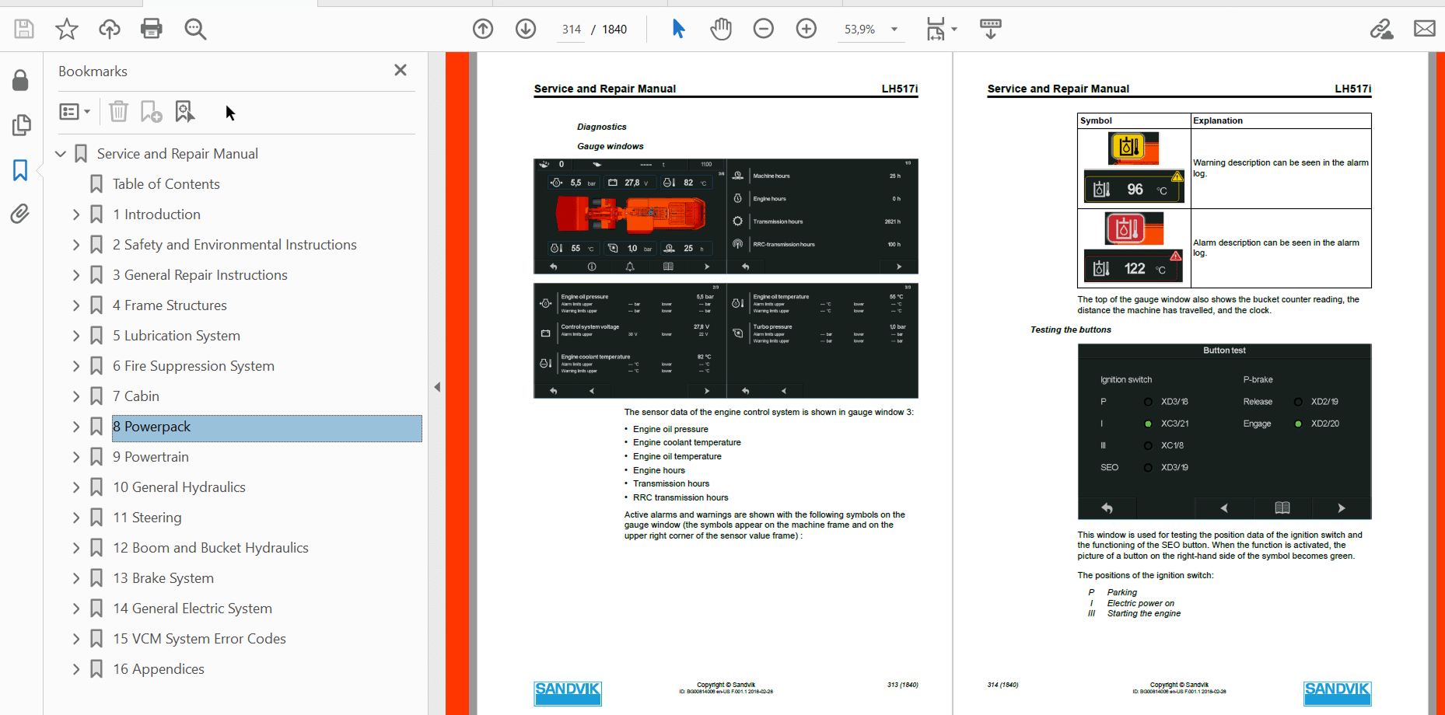Print the document with printer icon
Image resolution: width=1445 pixels, height=715 pixels.
152,30
